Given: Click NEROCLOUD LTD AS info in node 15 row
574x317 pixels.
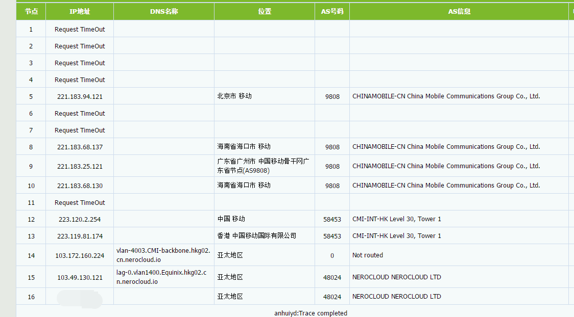Looking at the screenshot, I should [x=396, y=277].
